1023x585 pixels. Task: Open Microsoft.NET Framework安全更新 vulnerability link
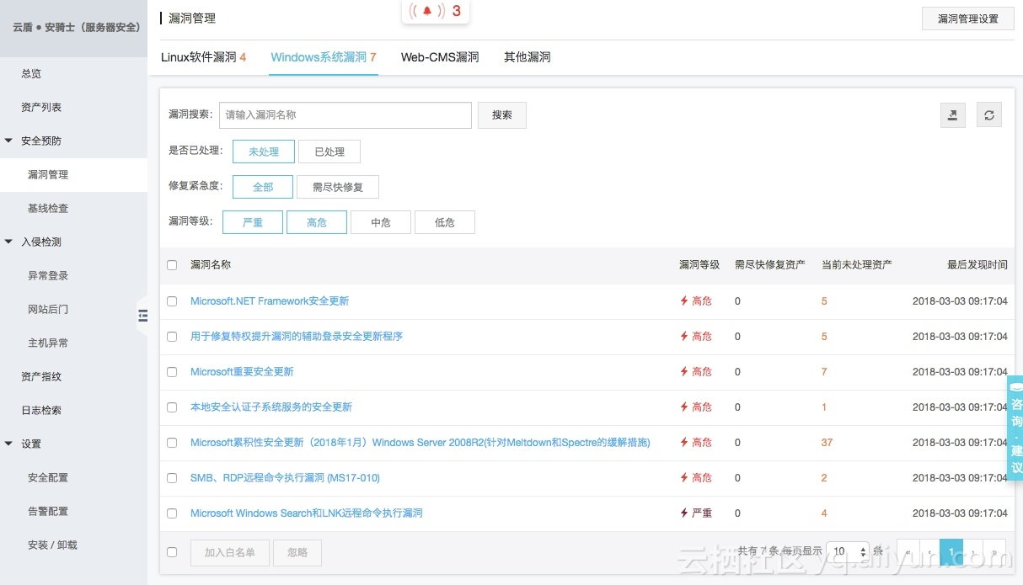pos(270,301)
